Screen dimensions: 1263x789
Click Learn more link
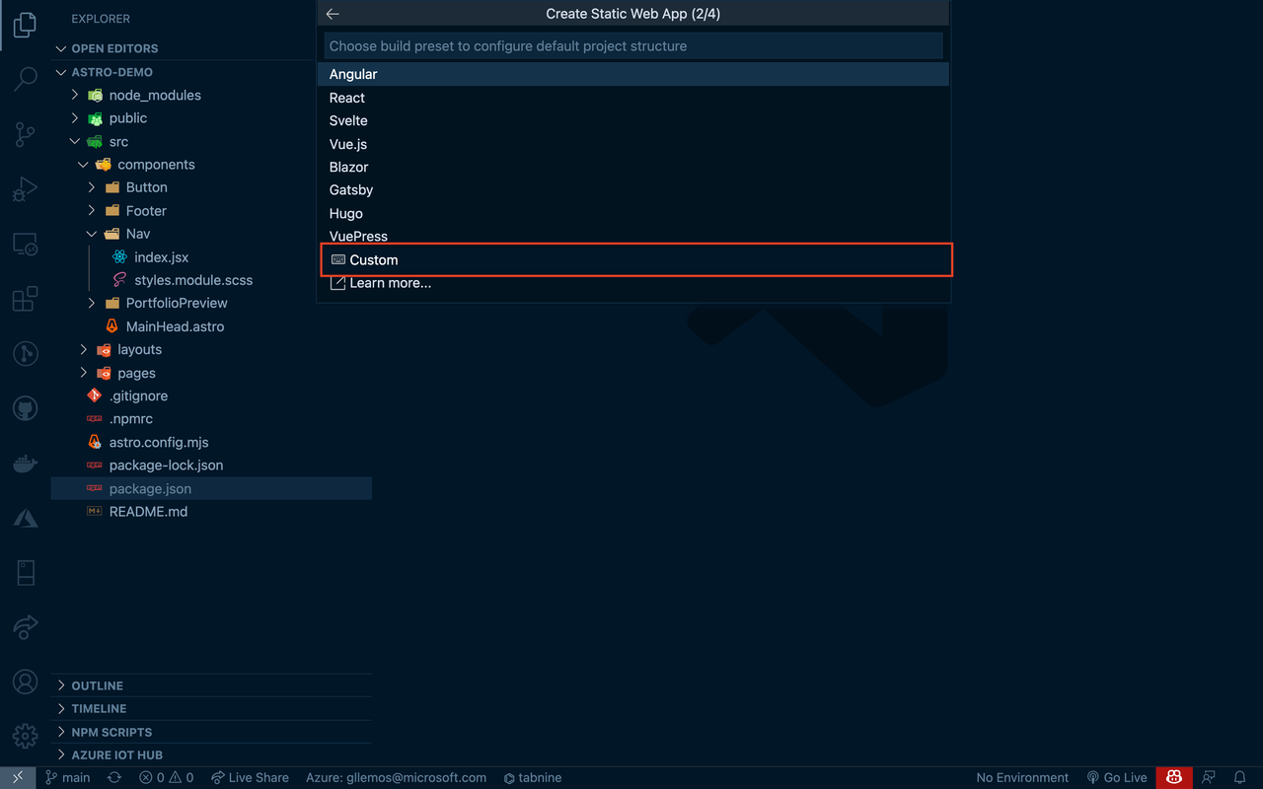pyautogui.click(x=633, y=283)
